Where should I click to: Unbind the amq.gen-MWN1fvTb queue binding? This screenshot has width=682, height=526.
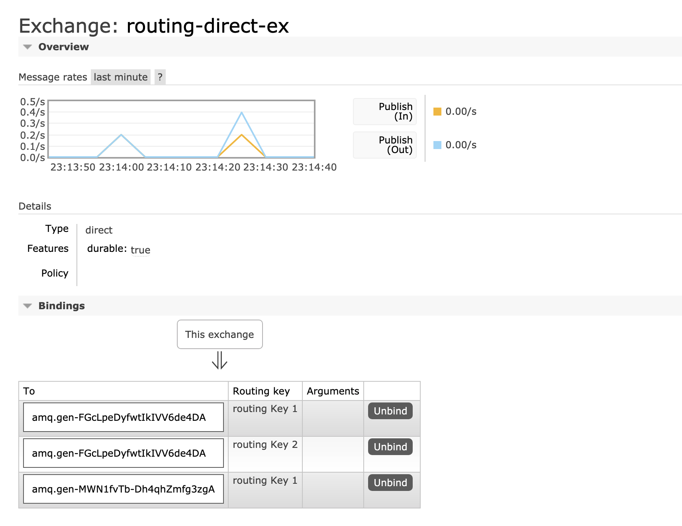(x=390, y=483)
